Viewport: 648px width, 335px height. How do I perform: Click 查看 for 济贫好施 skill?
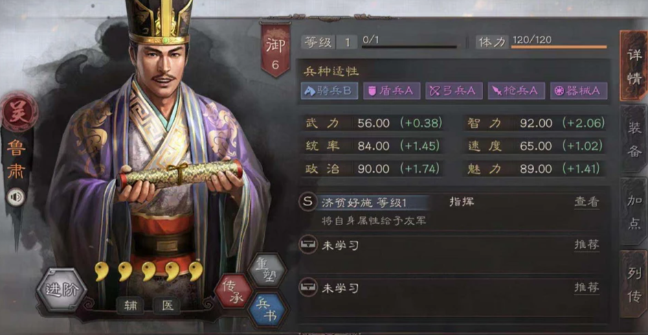(x=587, y=202)
